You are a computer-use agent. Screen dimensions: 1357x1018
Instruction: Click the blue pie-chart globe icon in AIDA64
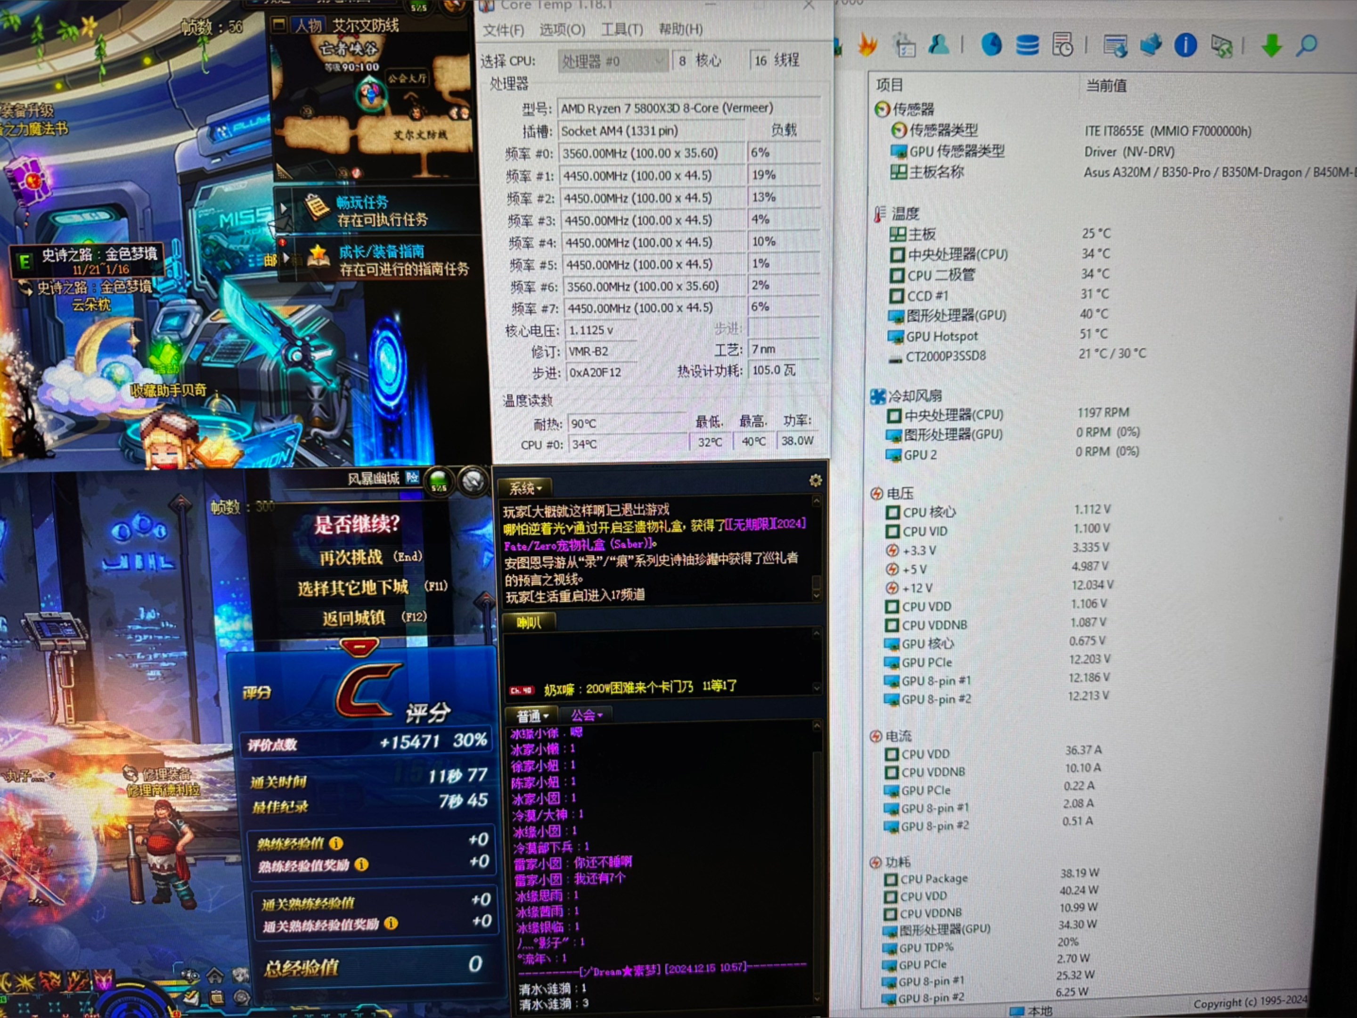991,44
